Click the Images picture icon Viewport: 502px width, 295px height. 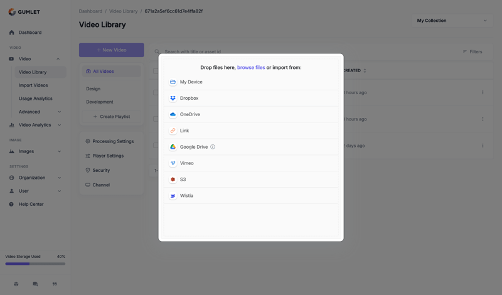coord(11,151)
